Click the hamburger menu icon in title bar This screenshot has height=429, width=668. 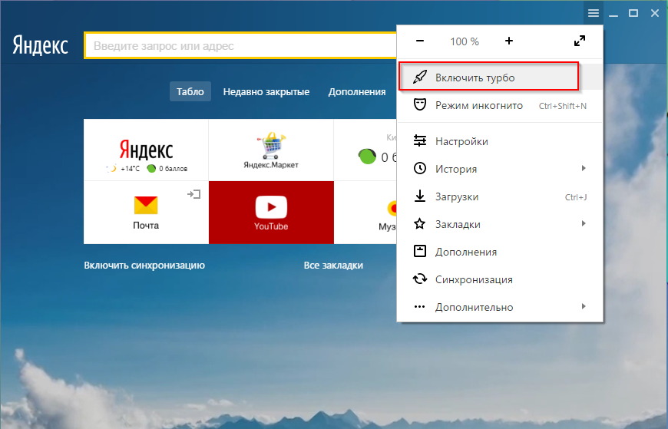[x=593, y=13]
